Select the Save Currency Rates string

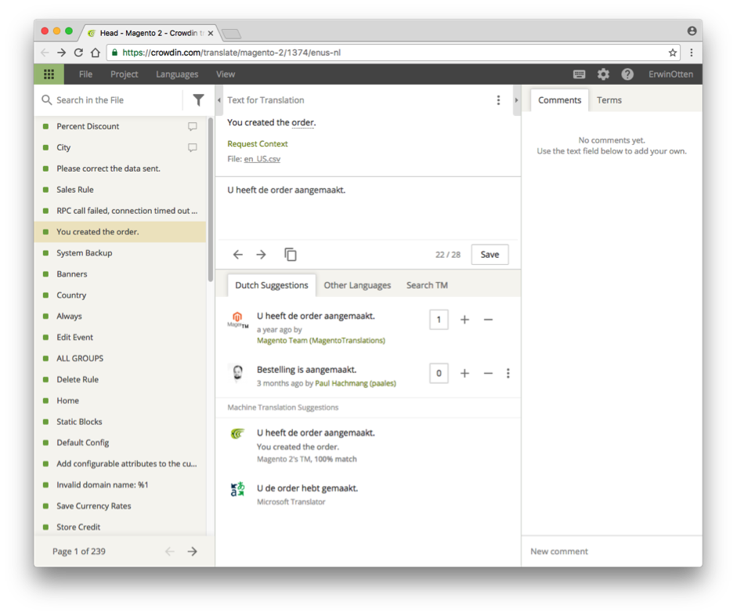coord(120,506)
